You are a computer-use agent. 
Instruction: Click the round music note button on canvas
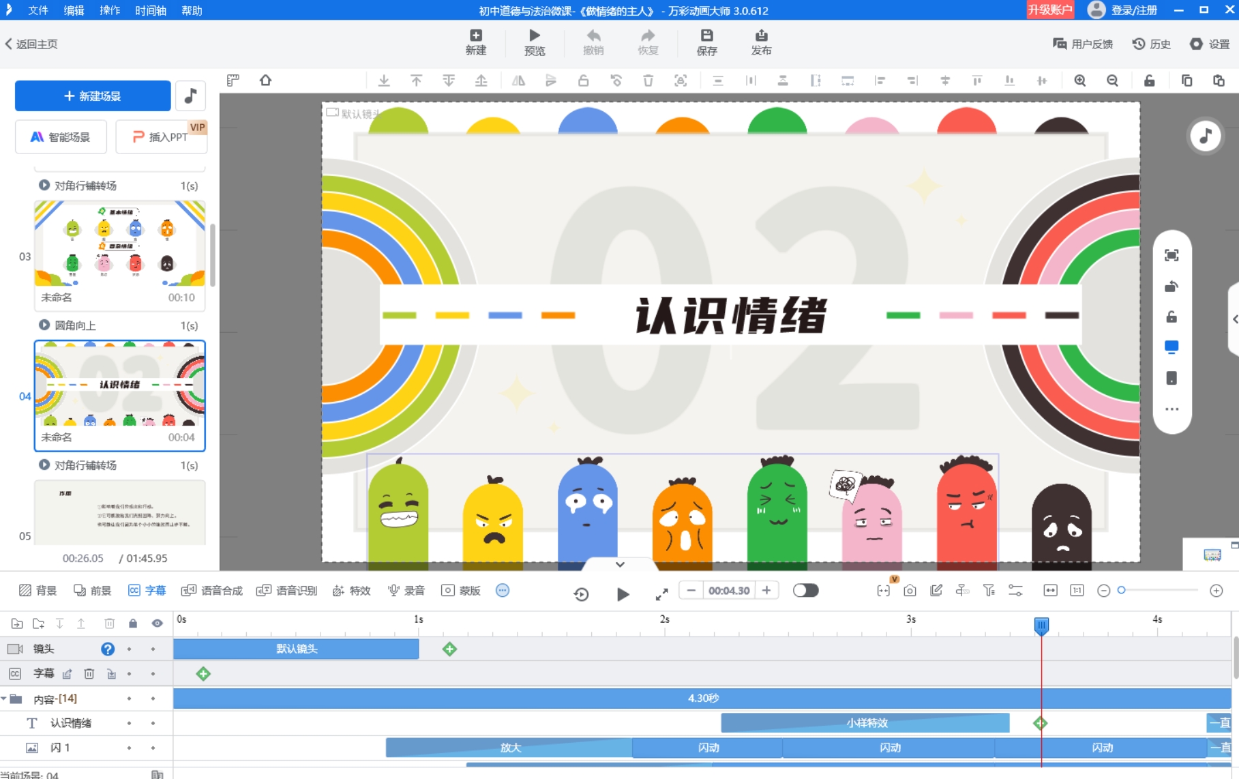click(x=1206, y=136)
